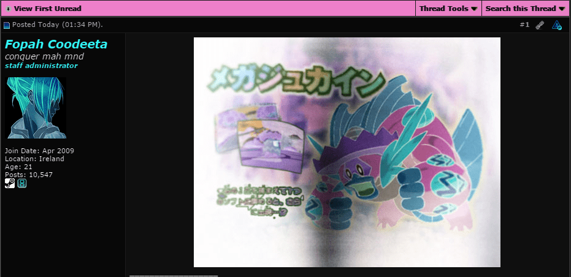Click the "Age: 21" text
The image size is (571, 277).
pyautogui.click(x=18, y=167)
